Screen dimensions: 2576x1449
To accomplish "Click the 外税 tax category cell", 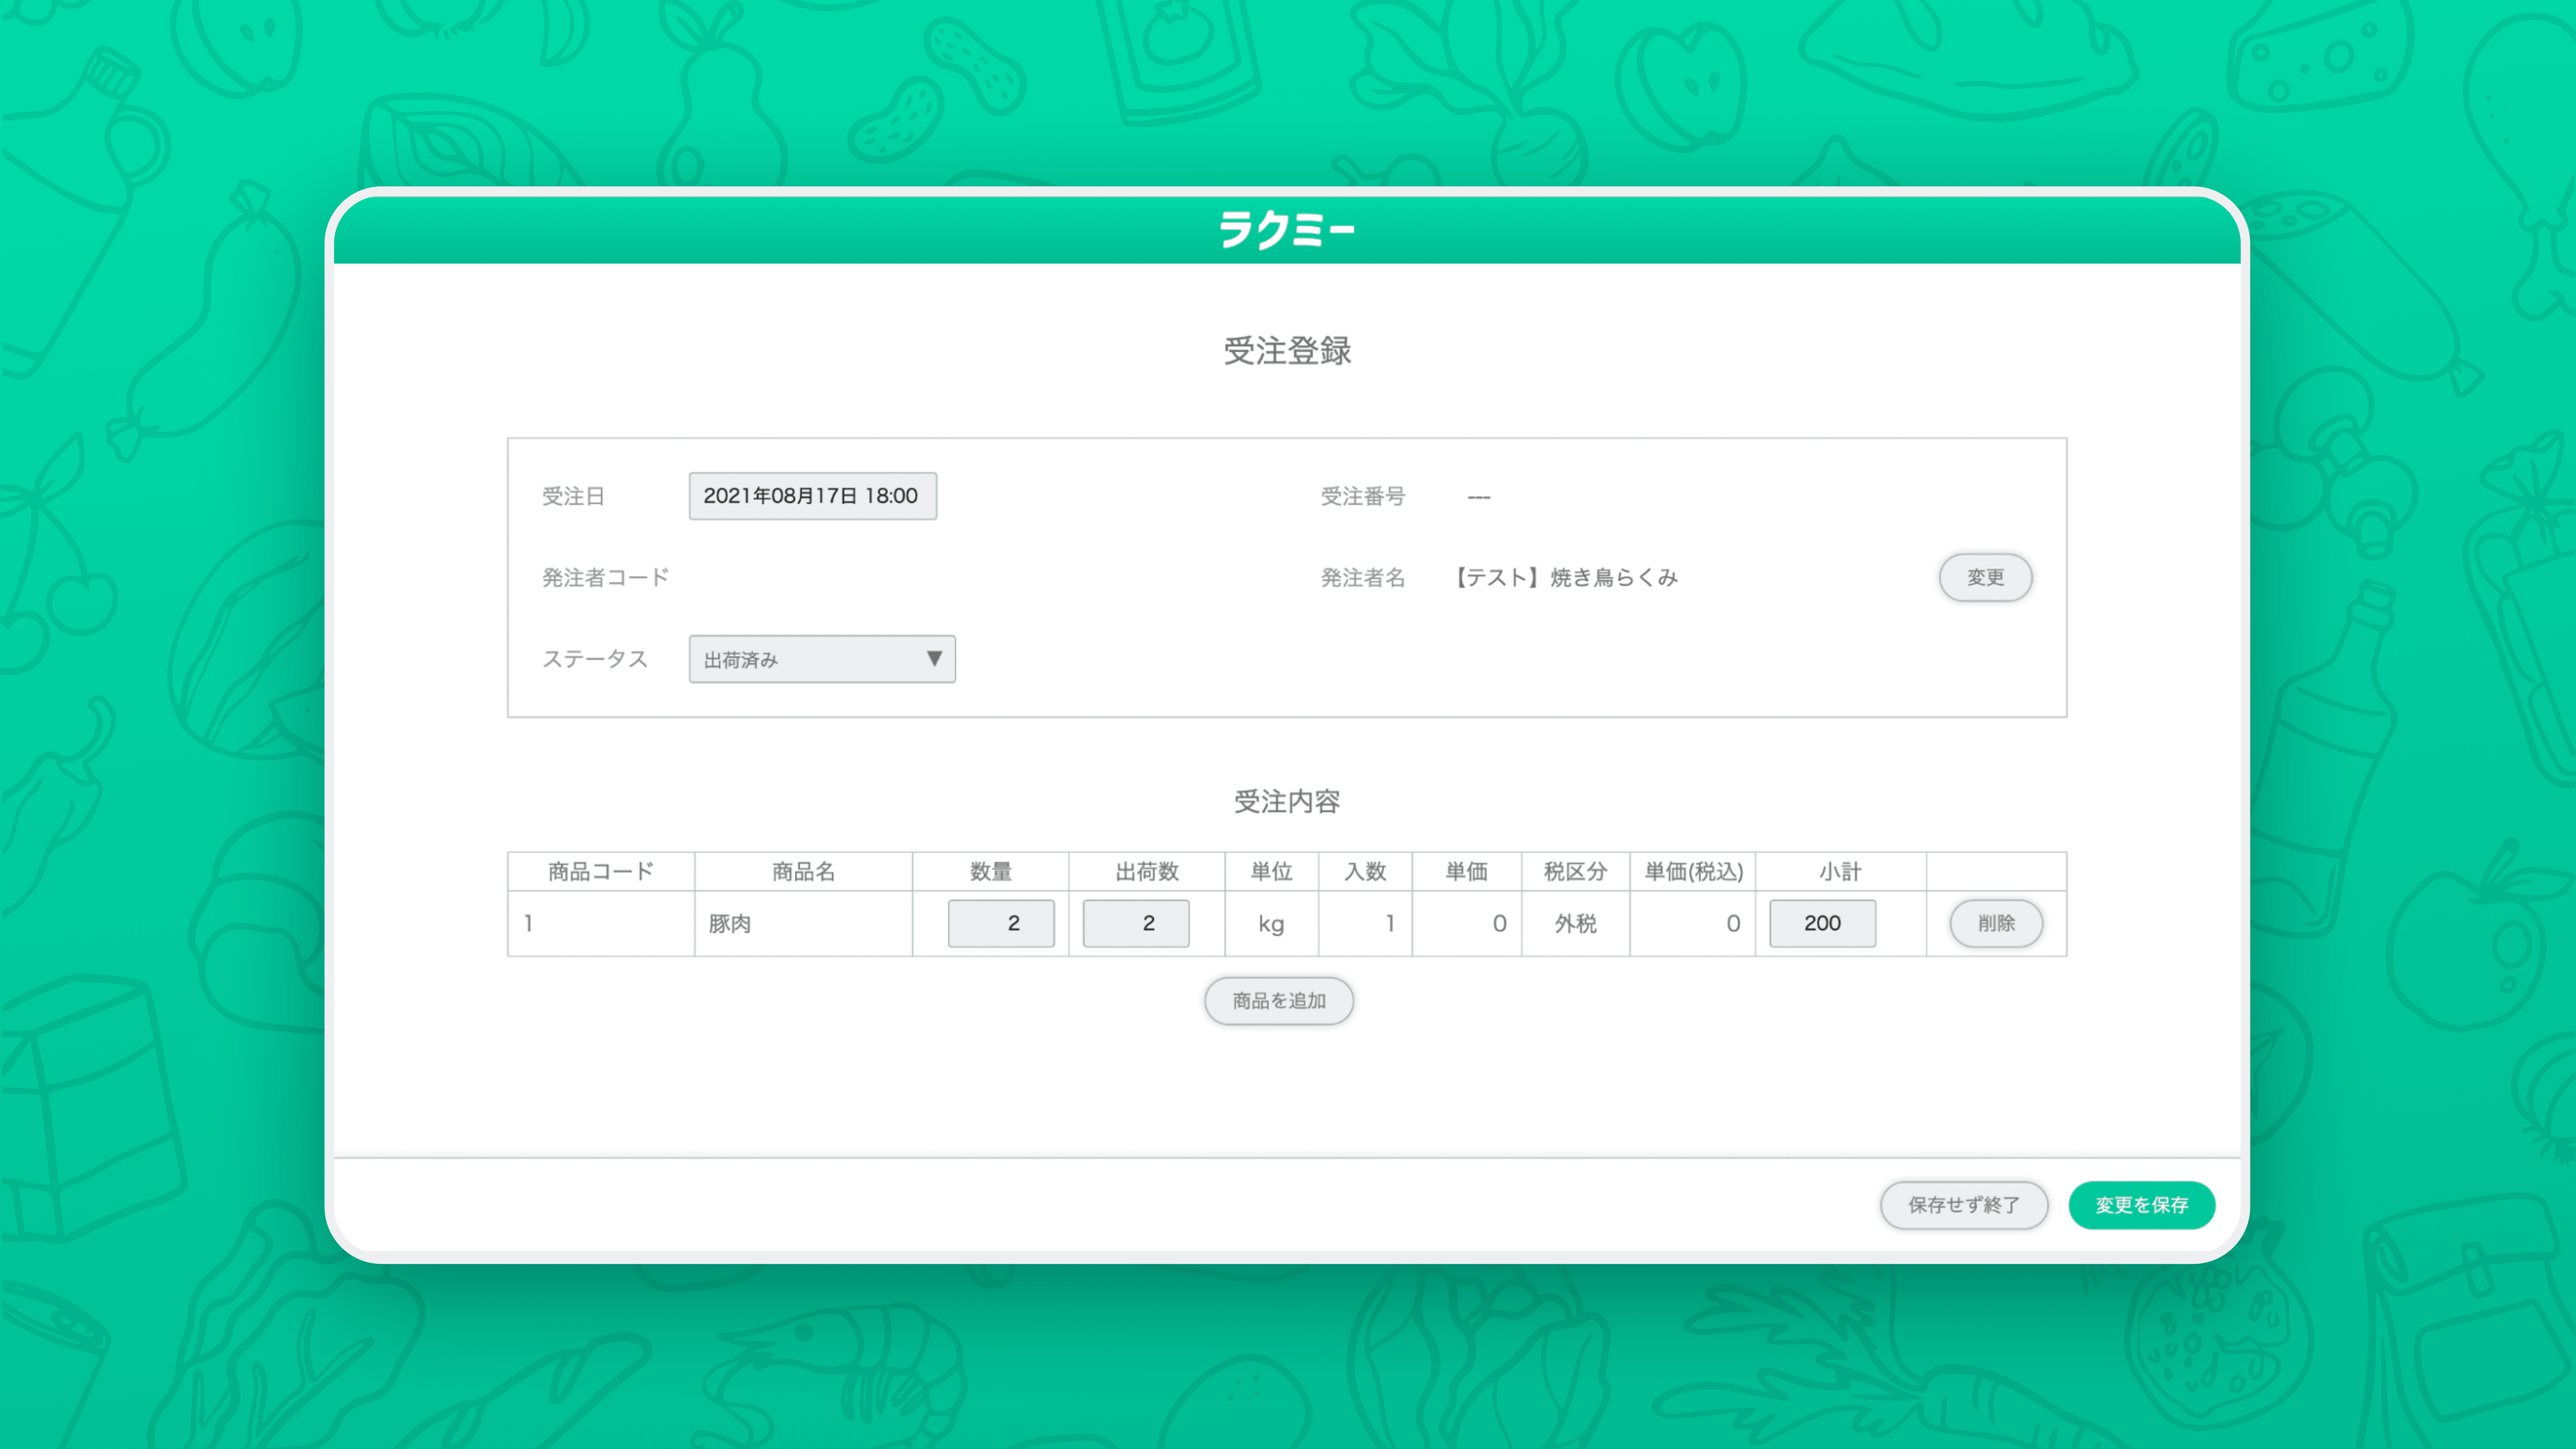I will 1575,923.
